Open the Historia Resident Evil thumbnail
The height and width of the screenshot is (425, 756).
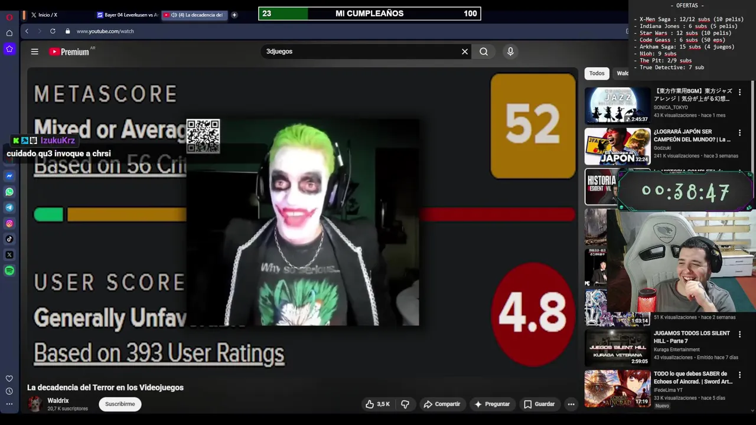(601, 187)
